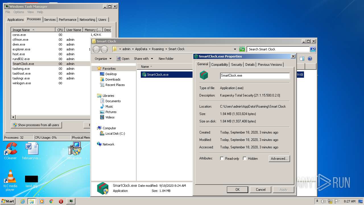Click New folder in Explorer toolbar
Image resolution: width=364 pixels, height=205 pixels.
tap(166, 59)
